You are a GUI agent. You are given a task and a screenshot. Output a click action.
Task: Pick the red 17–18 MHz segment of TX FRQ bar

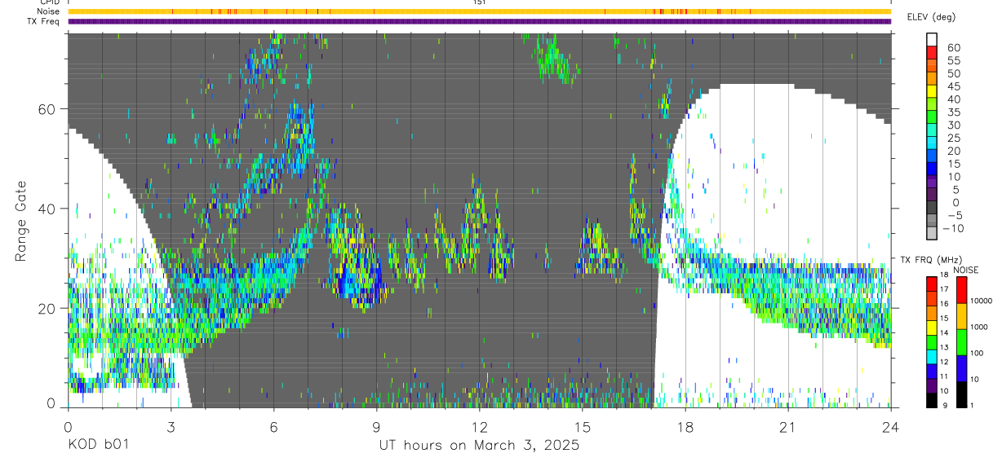click(x=932, y=284)
